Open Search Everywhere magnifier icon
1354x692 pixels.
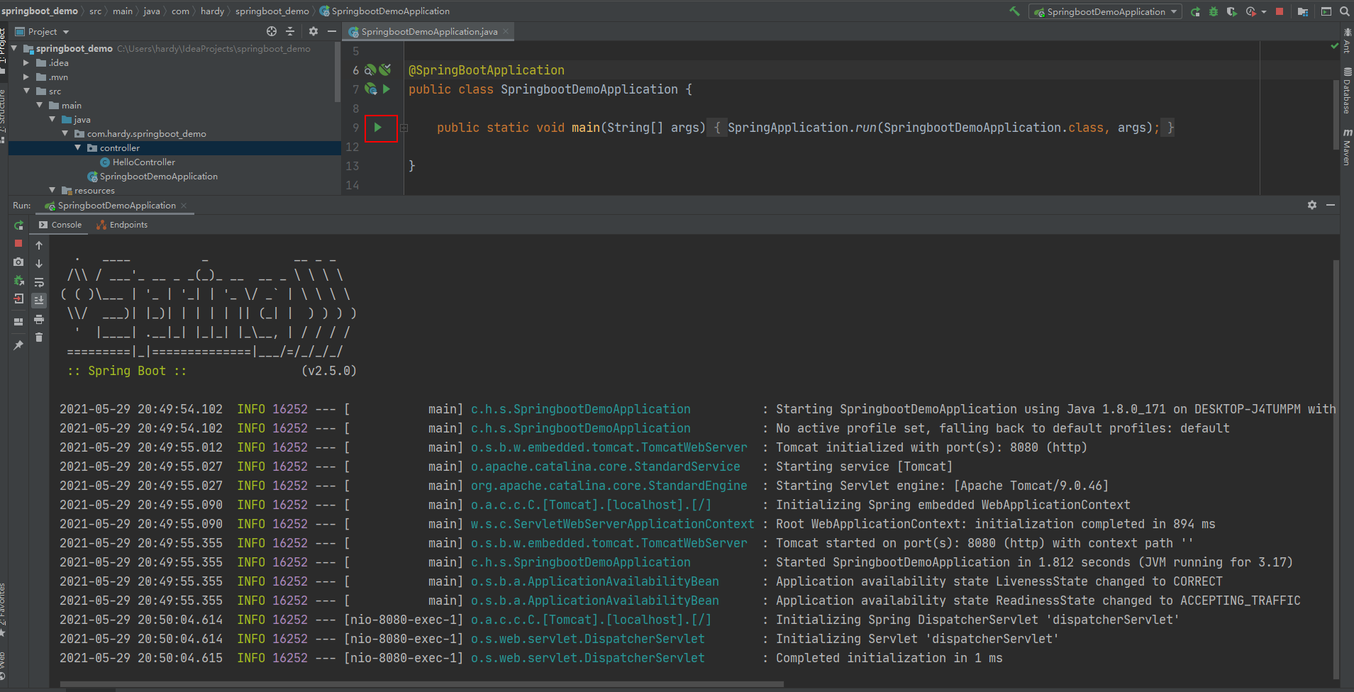pos(1344,11)
